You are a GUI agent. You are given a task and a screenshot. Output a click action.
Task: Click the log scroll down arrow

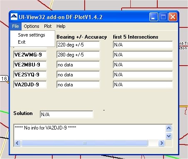168,136
